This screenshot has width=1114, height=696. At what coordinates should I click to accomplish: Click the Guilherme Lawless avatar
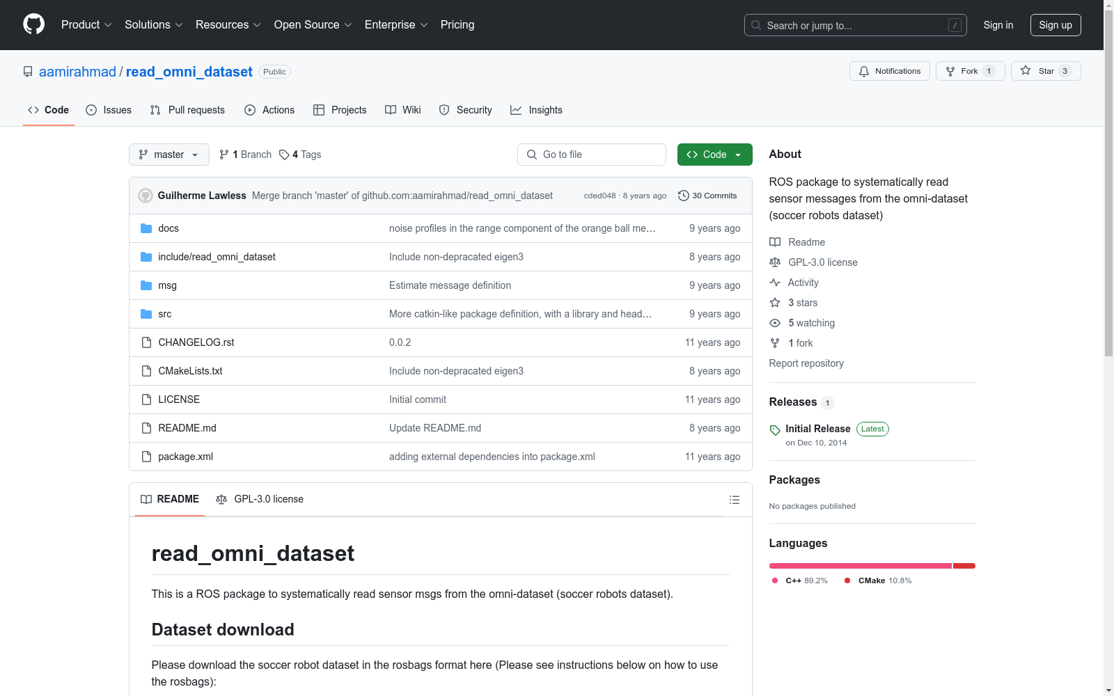(x=146, y=196)
